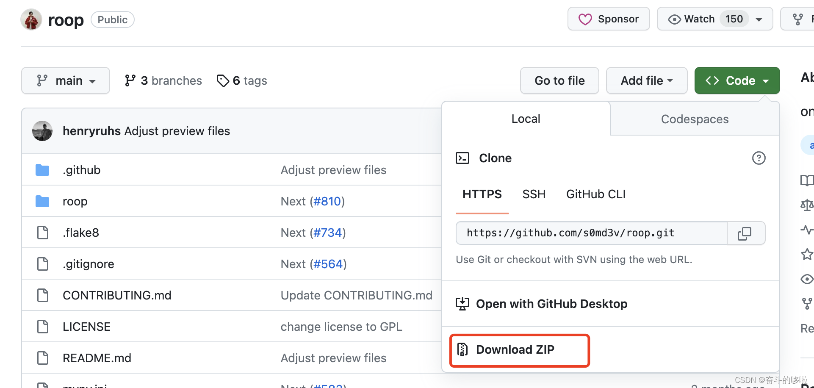Switch to the Local tab
This screenshot has width=814, height=388.
click(x=526, y=119)
